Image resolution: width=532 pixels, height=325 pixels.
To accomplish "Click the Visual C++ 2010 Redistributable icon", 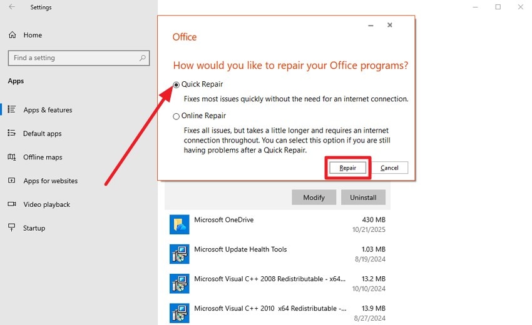I will click(180, 312).
